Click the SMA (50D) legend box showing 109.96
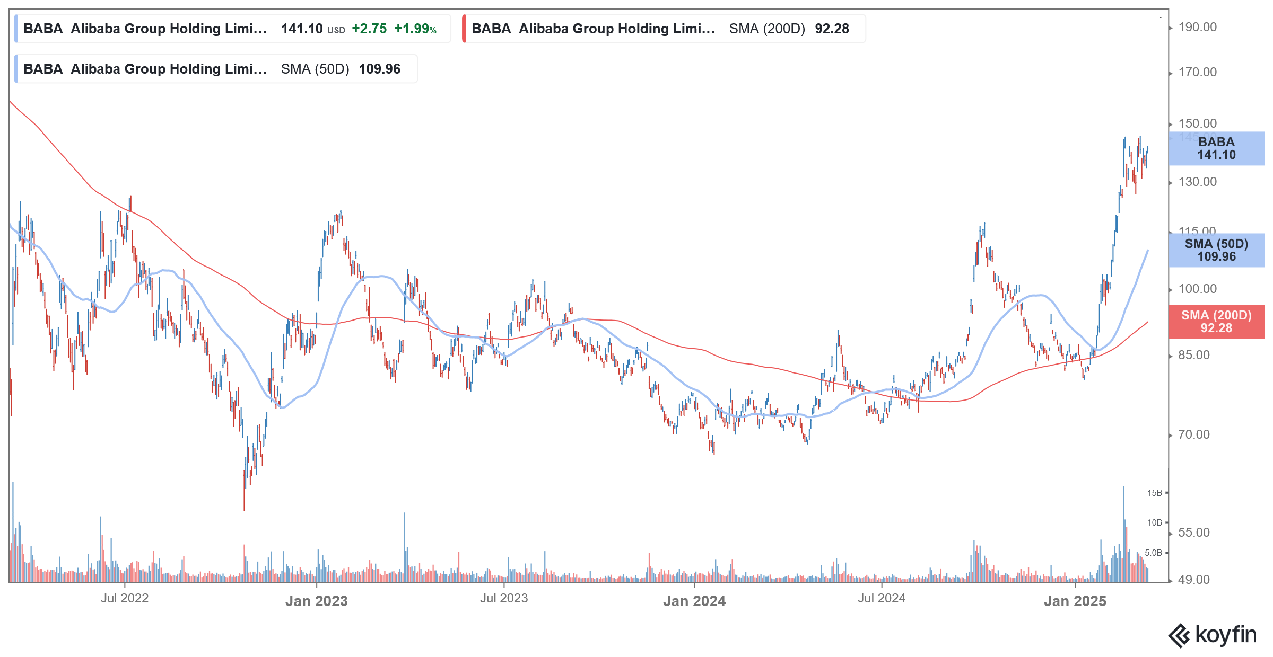 (x=216, y=69)
